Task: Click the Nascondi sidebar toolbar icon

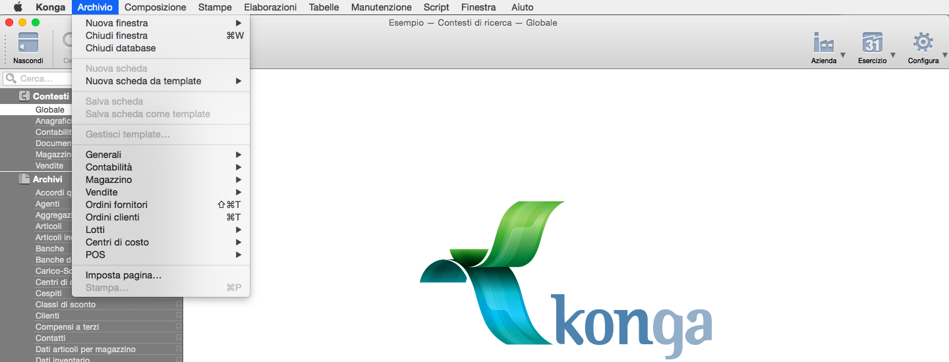Action: pyautogui.click(x=28, y=43)
